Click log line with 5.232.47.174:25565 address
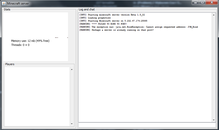 coord(113,21)
